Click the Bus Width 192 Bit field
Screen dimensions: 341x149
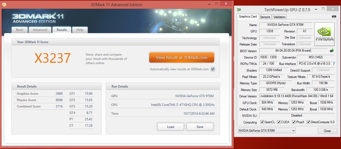coord(323,83)
